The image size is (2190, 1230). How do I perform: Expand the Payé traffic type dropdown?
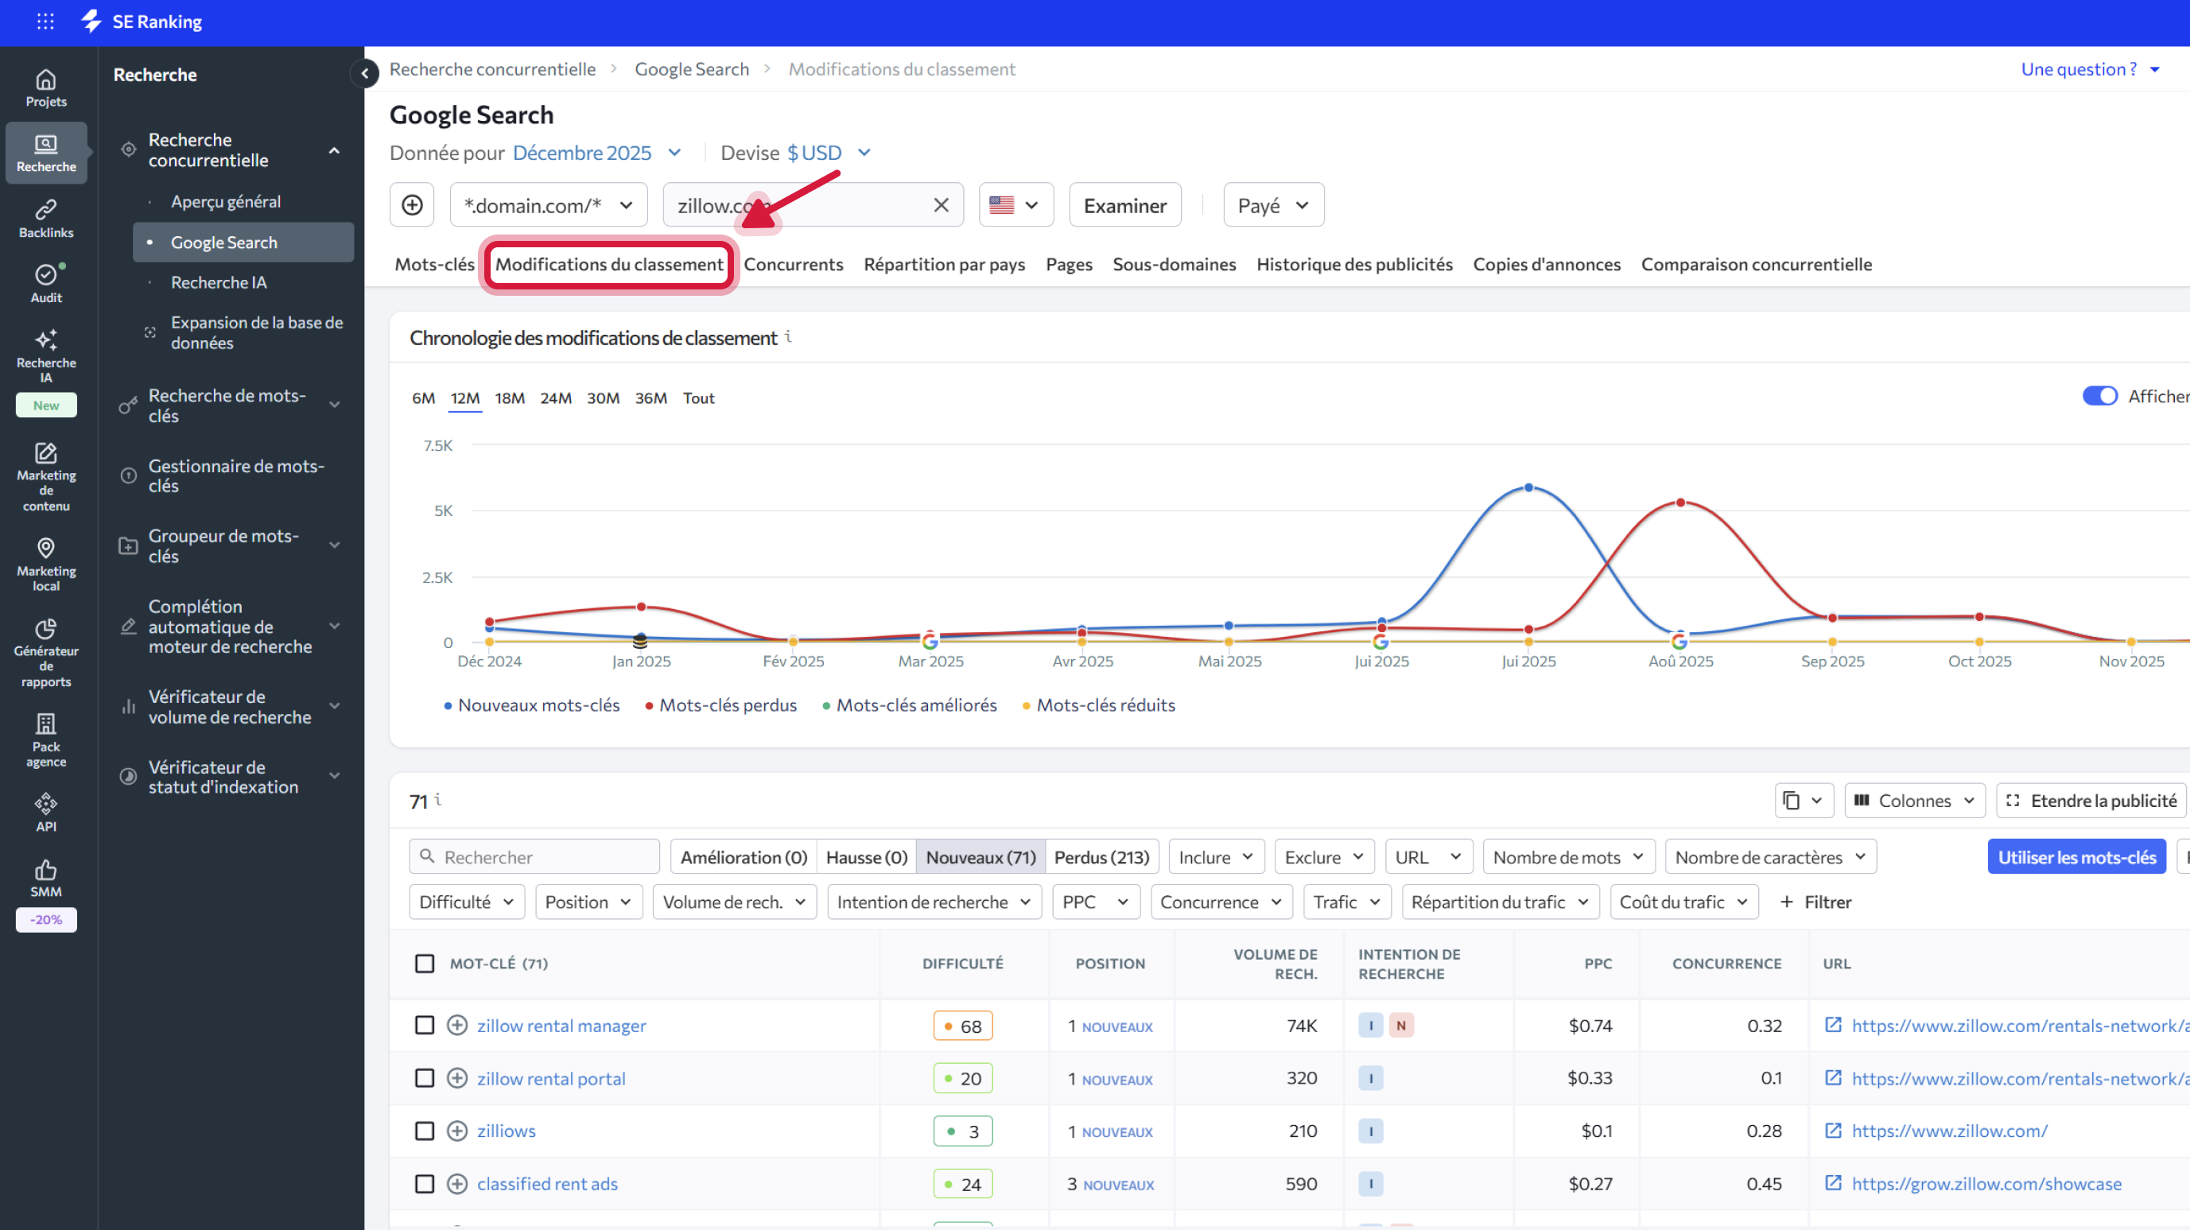[1272, 205]
